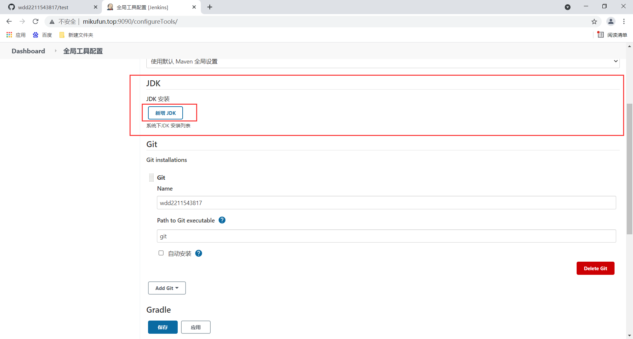Focus the Git Name input field
Screen dimensions: 633x339
[386, 203]
